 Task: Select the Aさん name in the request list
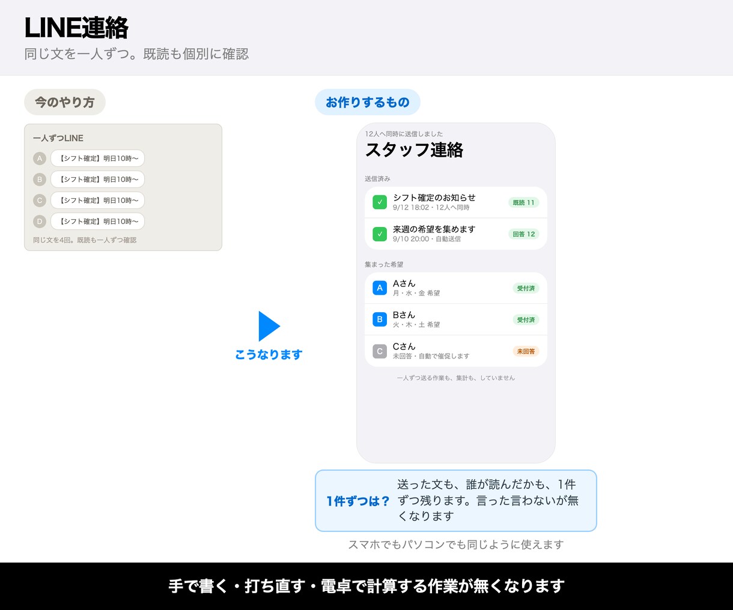click(404, 283)
